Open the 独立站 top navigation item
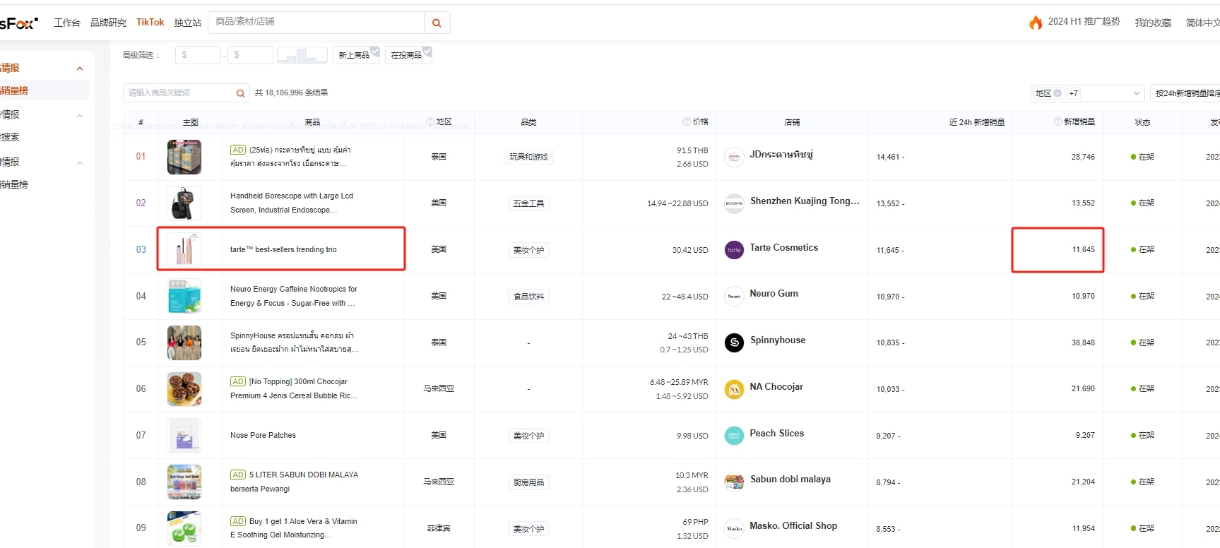1220x548 pixels. (x=188, y=23)
